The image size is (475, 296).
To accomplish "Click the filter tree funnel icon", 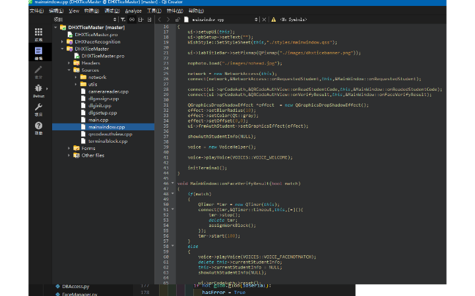I will pyautogui.click(x=123, y=20).
